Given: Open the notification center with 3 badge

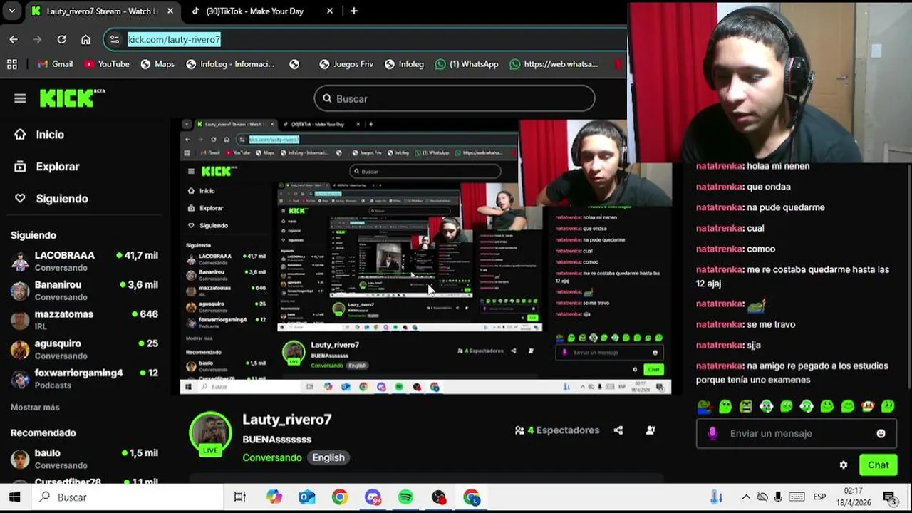Looking at the screenshot, I should click(x=891, y=497).
